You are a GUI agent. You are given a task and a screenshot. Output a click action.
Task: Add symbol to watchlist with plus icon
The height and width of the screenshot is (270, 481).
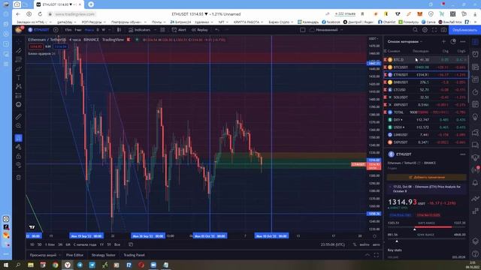(x=443, y=41)
